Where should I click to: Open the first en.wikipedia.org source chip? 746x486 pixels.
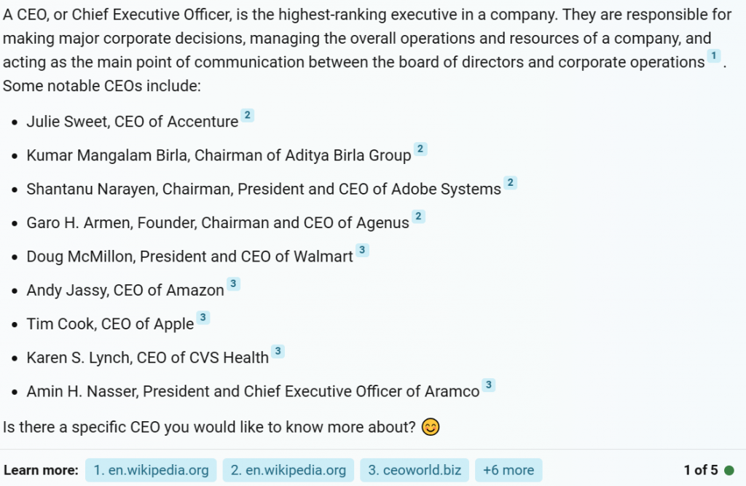click(x=150, y=470)
